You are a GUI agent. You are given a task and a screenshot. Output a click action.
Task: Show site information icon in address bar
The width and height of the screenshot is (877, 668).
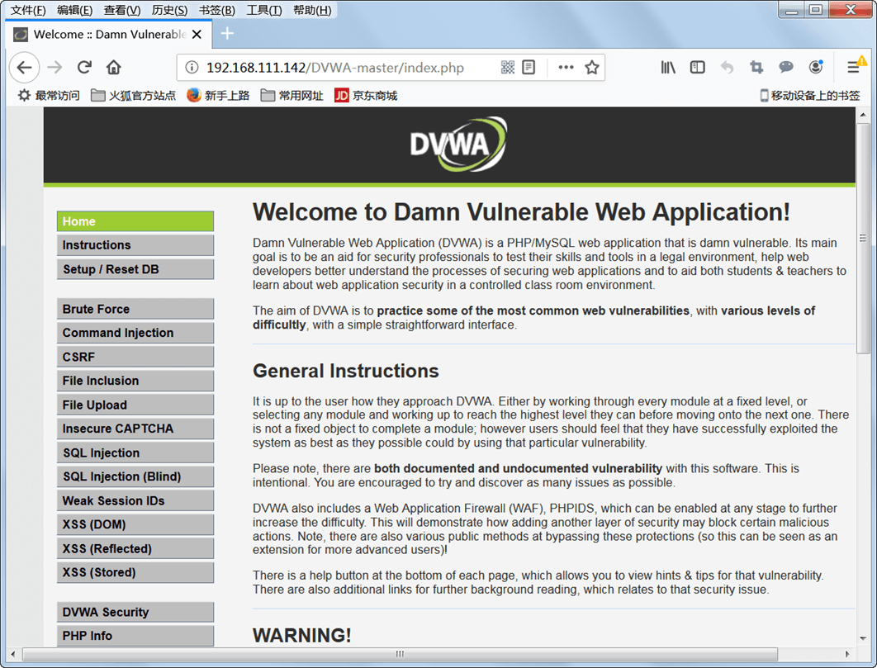[192, 68]
